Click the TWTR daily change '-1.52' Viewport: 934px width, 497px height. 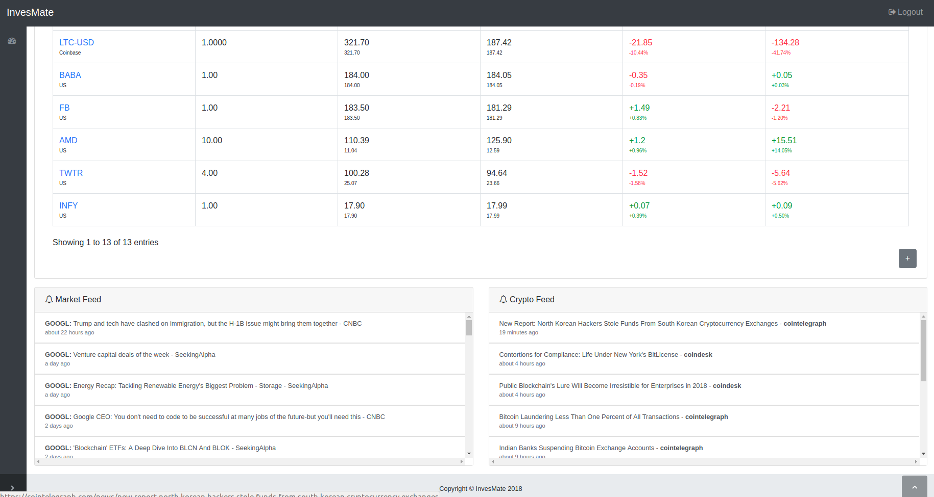coord(638,173)
